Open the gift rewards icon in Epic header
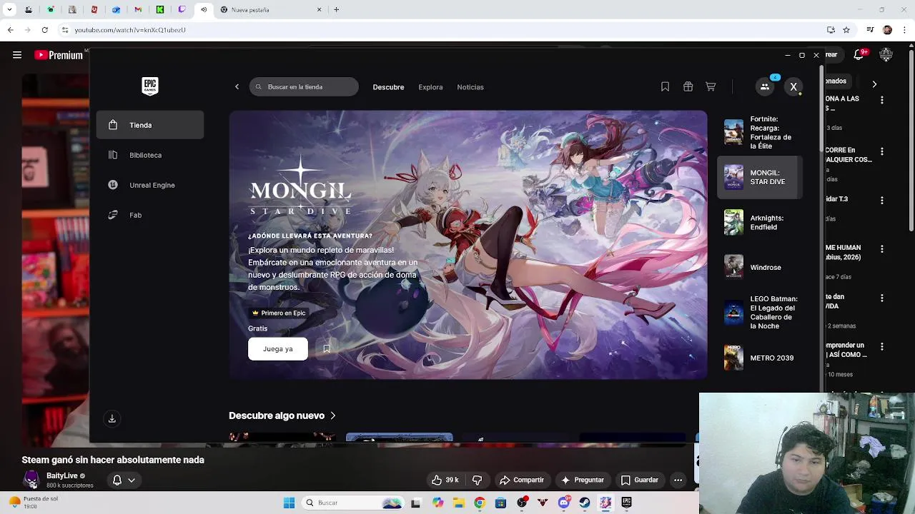The width and height of the screenshot is (915, 514). 688,86
